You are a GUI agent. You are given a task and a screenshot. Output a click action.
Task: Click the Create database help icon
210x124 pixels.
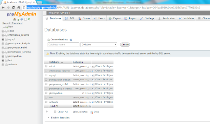pyautogui.click(x=71, y=40)
